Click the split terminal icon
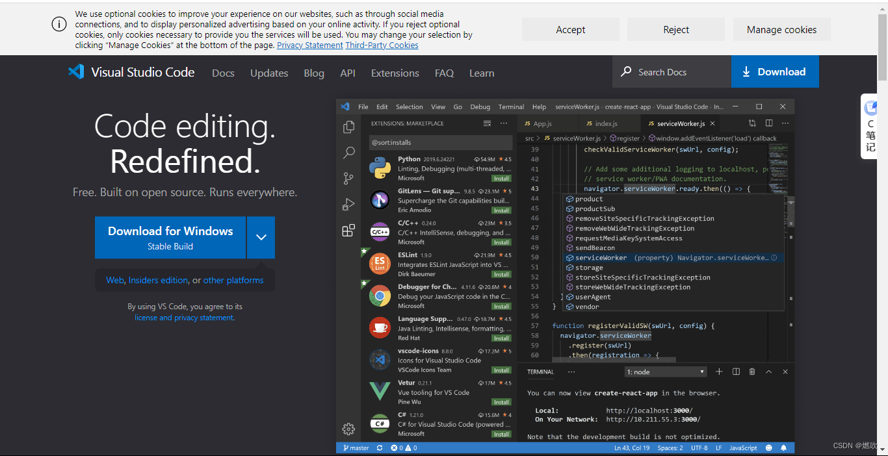 736,372
